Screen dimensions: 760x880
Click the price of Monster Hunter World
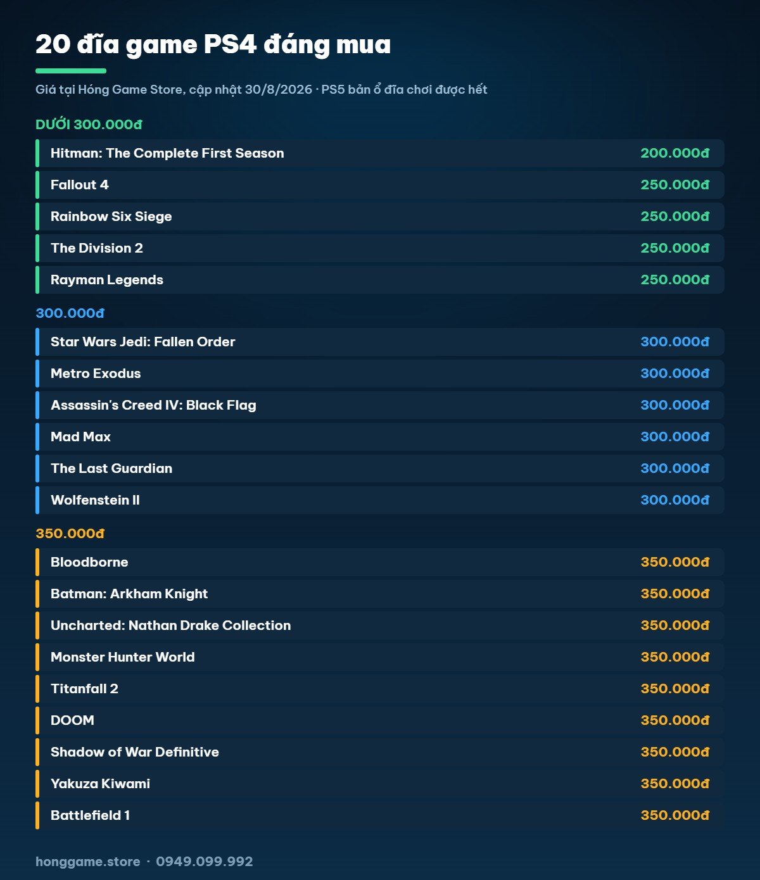point(674,657)
